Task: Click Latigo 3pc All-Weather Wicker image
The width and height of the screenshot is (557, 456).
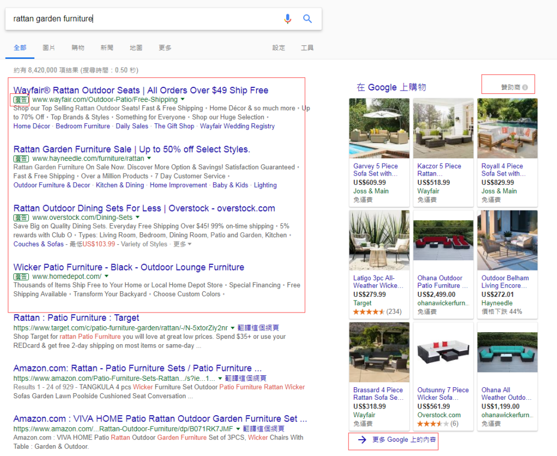Action: (380, 240)
